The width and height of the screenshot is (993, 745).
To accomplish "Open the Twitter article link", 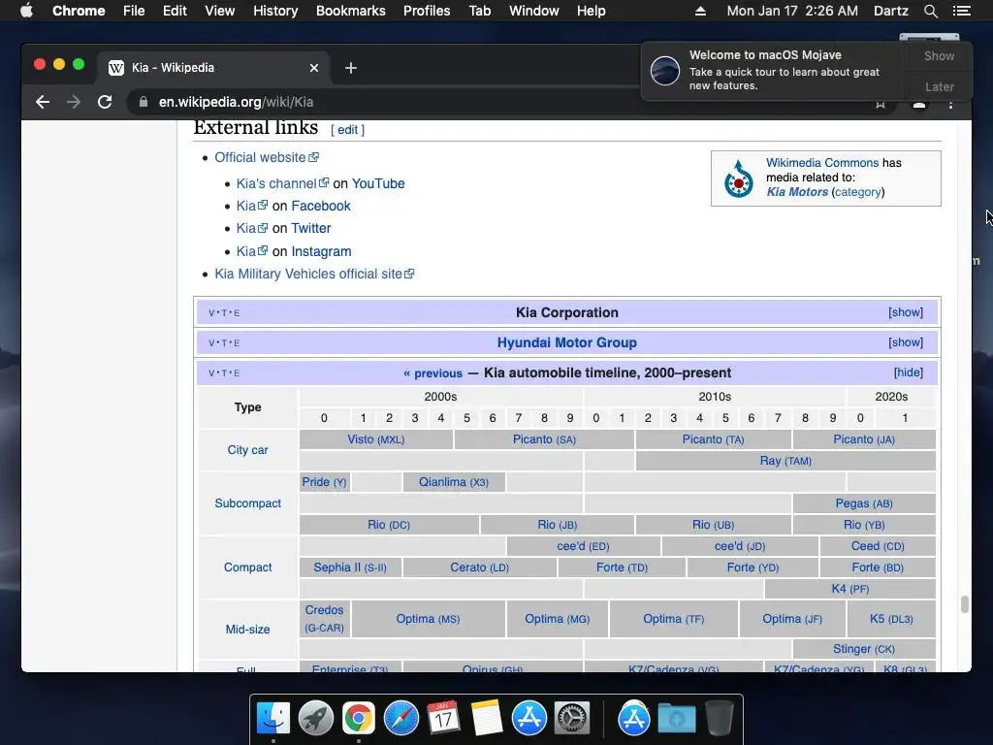I will pyautogui.click(x=311, y=228).
